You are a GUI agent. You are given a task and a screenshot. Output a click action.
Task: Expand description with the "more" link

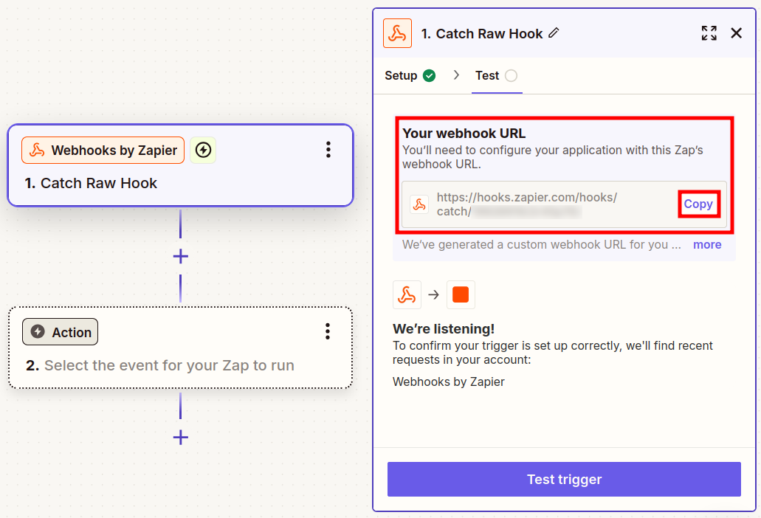[x=707, y=244]
